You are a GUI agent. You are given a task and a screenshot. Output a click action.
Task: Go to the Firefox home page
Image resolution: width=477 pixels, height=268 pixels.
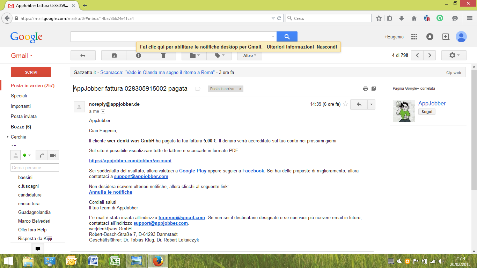(x=414, y=18)
